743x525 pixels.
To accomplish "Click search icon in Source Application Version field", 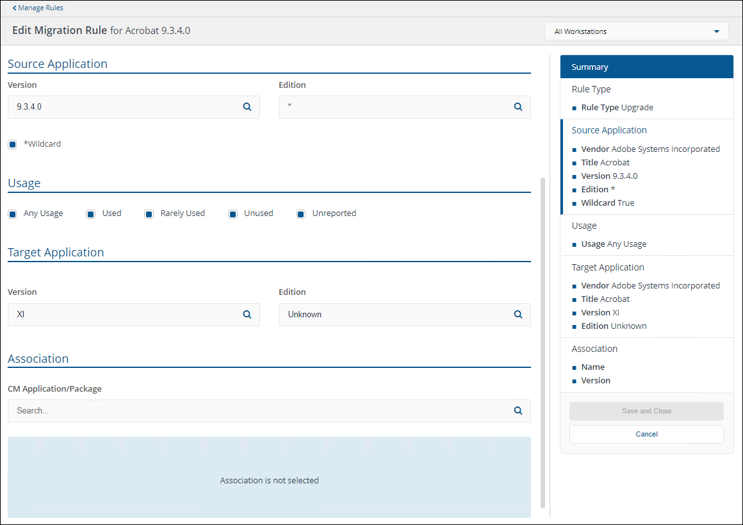I will 247,107.
